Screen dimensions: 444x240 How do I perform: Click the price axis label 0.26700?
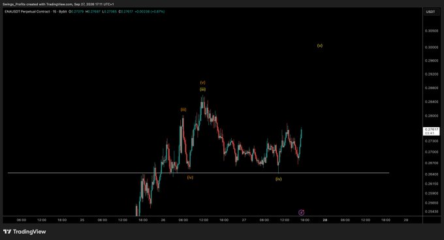pos(432,163)
